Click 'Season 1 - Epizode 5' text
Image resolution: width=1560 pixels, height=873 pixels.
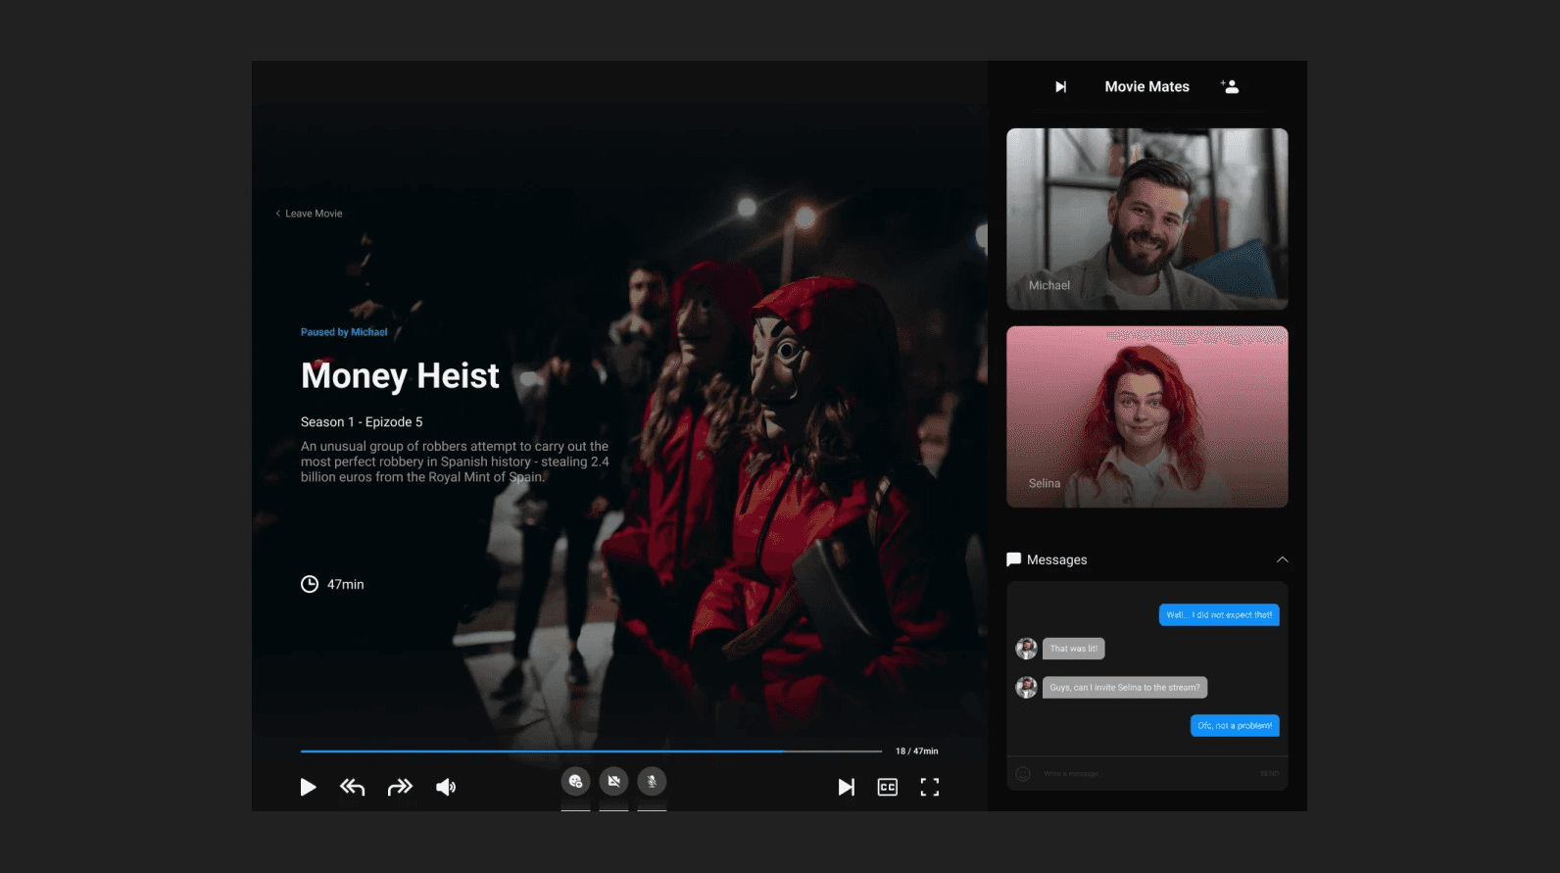[x=362, y=422]
